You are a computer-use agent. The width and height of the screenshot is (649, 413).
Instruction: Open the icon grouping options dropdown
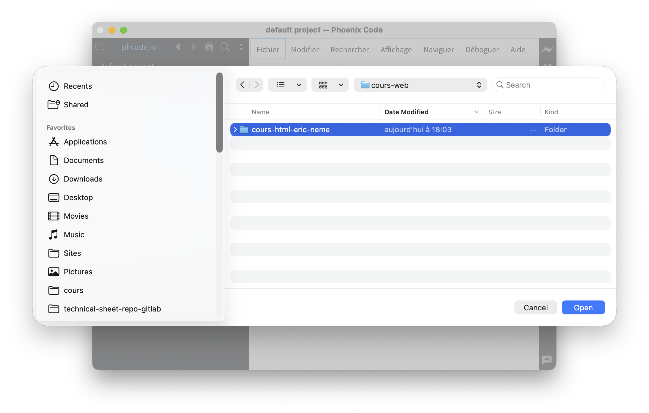click(x=341, y=85)
